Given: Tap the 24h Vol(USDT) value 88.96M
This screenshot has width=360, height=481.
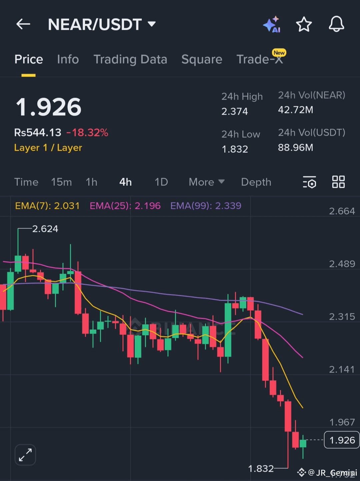Looking at the screenshot, I should (x=295, y=147).
